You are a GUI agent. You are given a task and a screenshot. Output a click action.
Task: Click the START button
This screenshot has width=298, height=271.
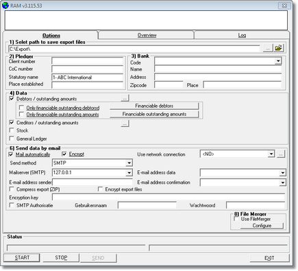[22, 258]
